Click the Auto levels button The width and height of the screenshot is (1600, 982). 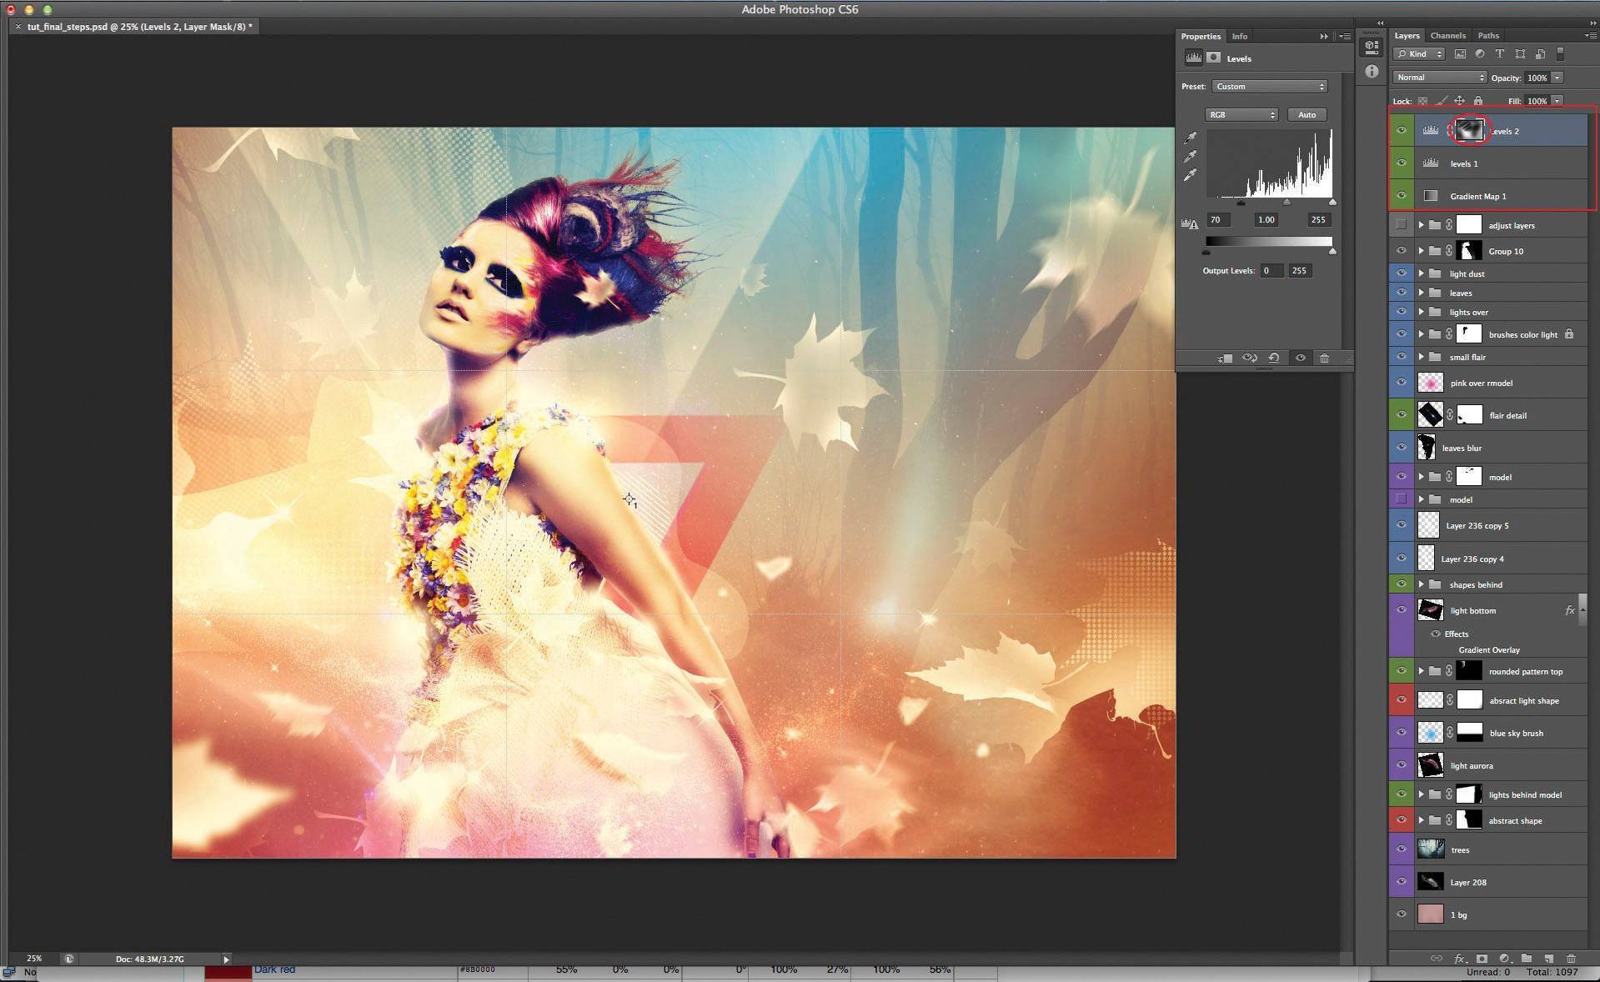point(1307,115)
